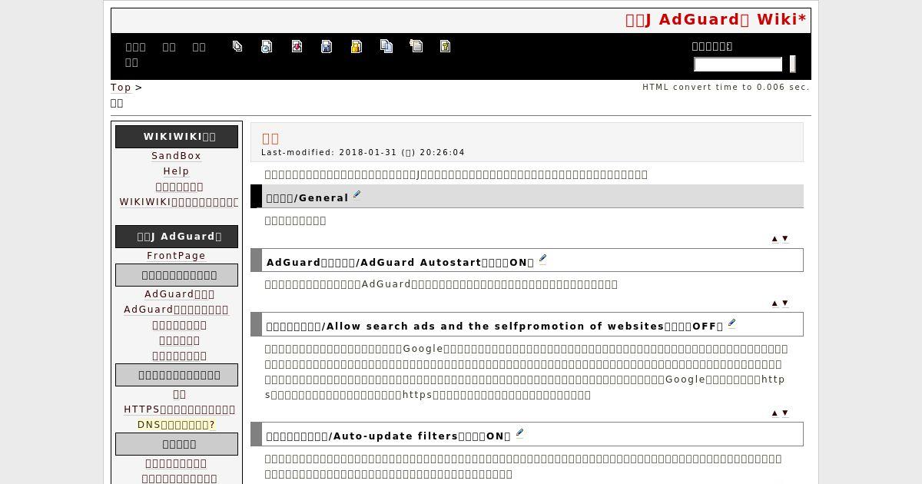The width and height of the screenshot is (922, 484).
Task: Open the Top breadcrumb link
Action: pyautogui.click(x=121, y=88)
